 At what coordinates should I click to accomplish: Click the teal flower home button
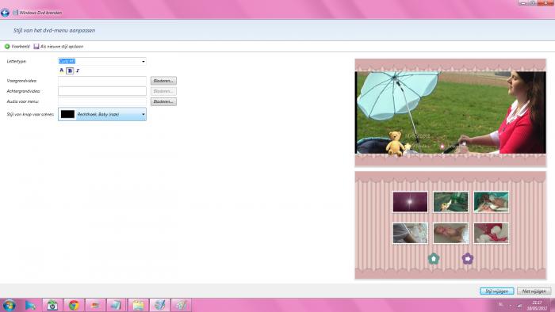pyautogui.click(x=434, y=259)
